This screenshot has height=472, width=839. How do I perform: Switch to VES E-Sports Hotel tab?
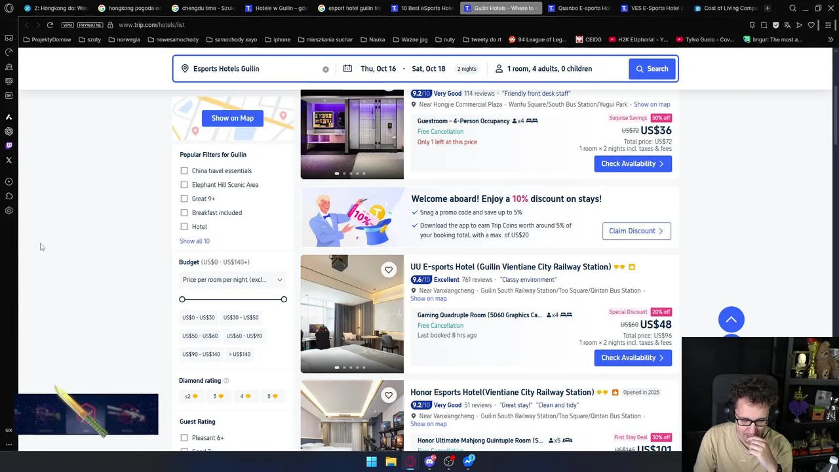652,8
